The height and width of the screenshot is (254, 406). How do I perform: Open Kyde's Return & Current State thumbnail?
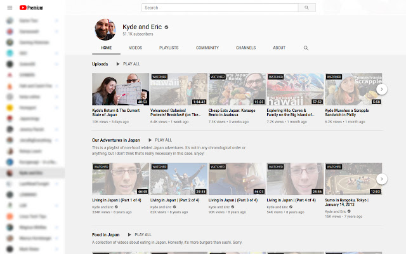(121, 89)
